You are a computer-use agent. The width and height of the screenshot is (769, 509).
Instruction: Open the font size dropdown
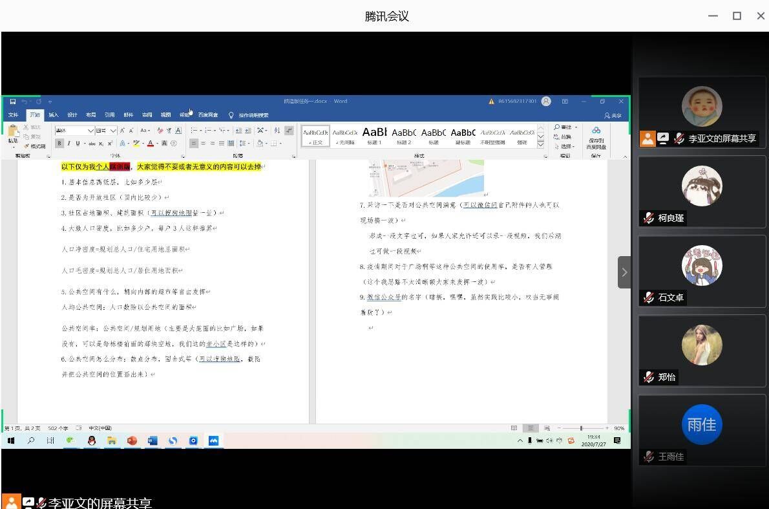click(113, 131)
